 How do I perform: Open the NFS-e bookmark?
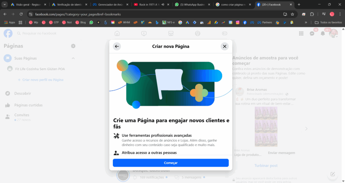pyautogui.click(x=168, y=23)
